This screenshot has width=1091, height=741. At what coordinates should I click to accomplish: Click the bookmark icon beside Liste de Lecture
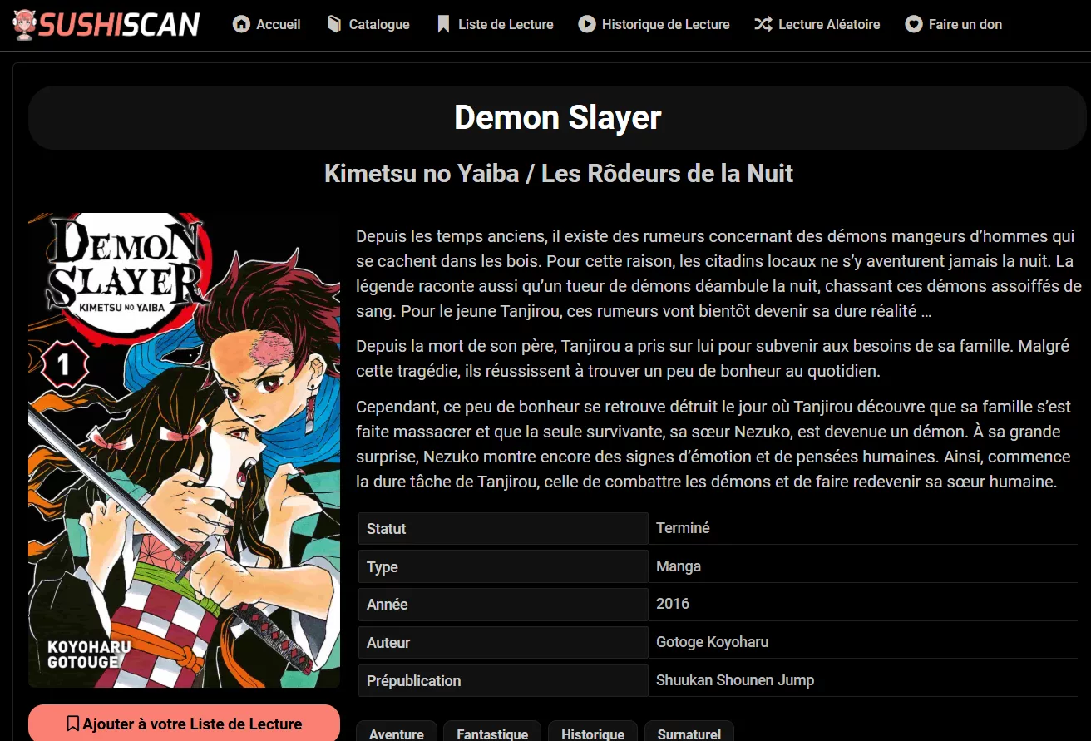[x=443, y=25]
